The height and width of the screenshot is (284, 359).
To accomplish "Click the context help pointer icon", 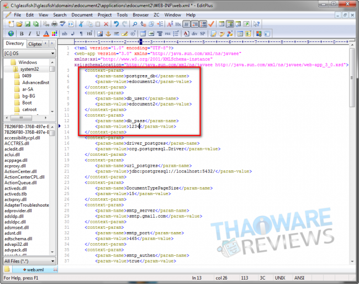I will (x=256, y=24).
